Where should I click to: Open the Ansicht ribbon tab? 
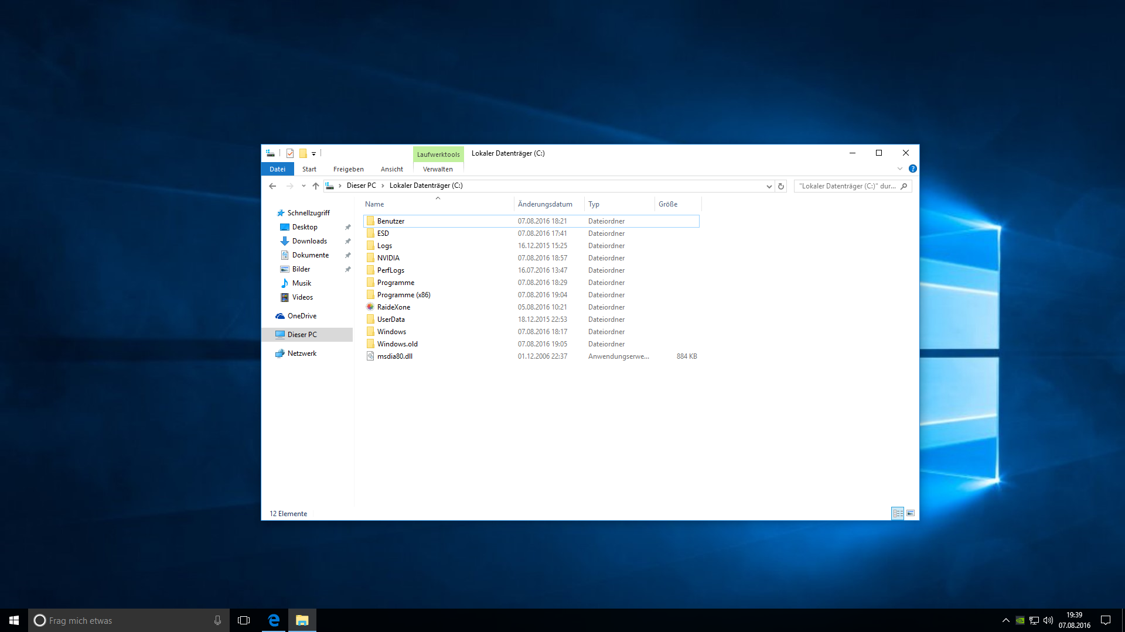pos(391,169)
